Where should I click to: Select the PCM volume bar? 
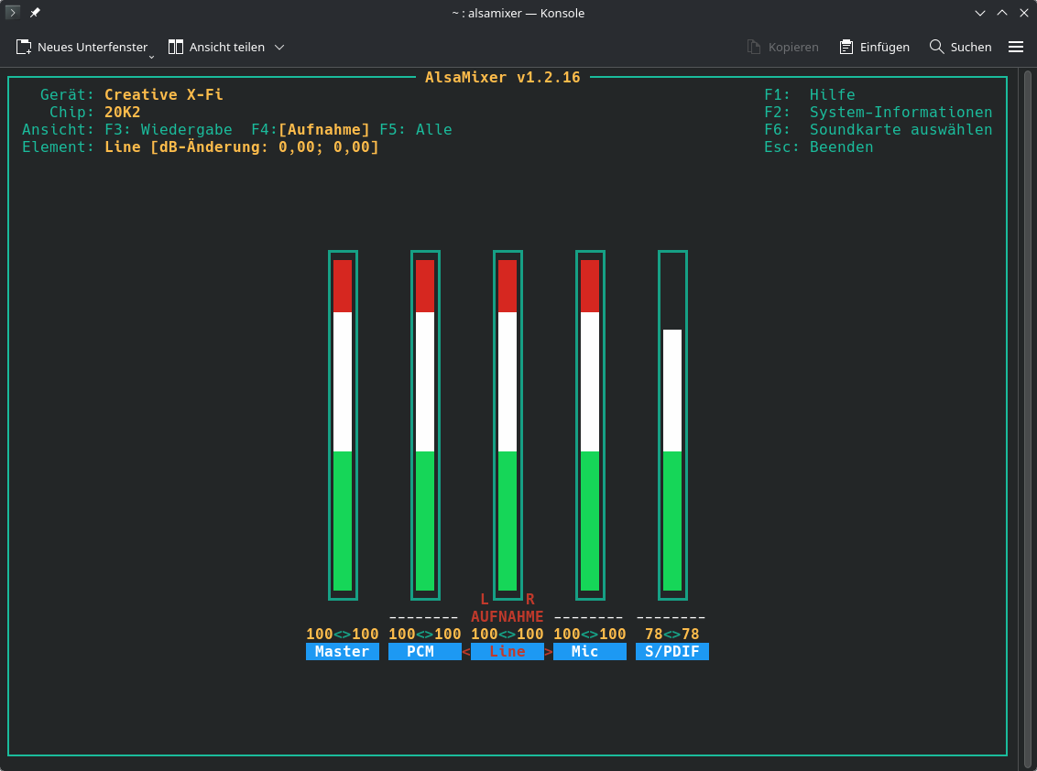(x=425, y=425)
